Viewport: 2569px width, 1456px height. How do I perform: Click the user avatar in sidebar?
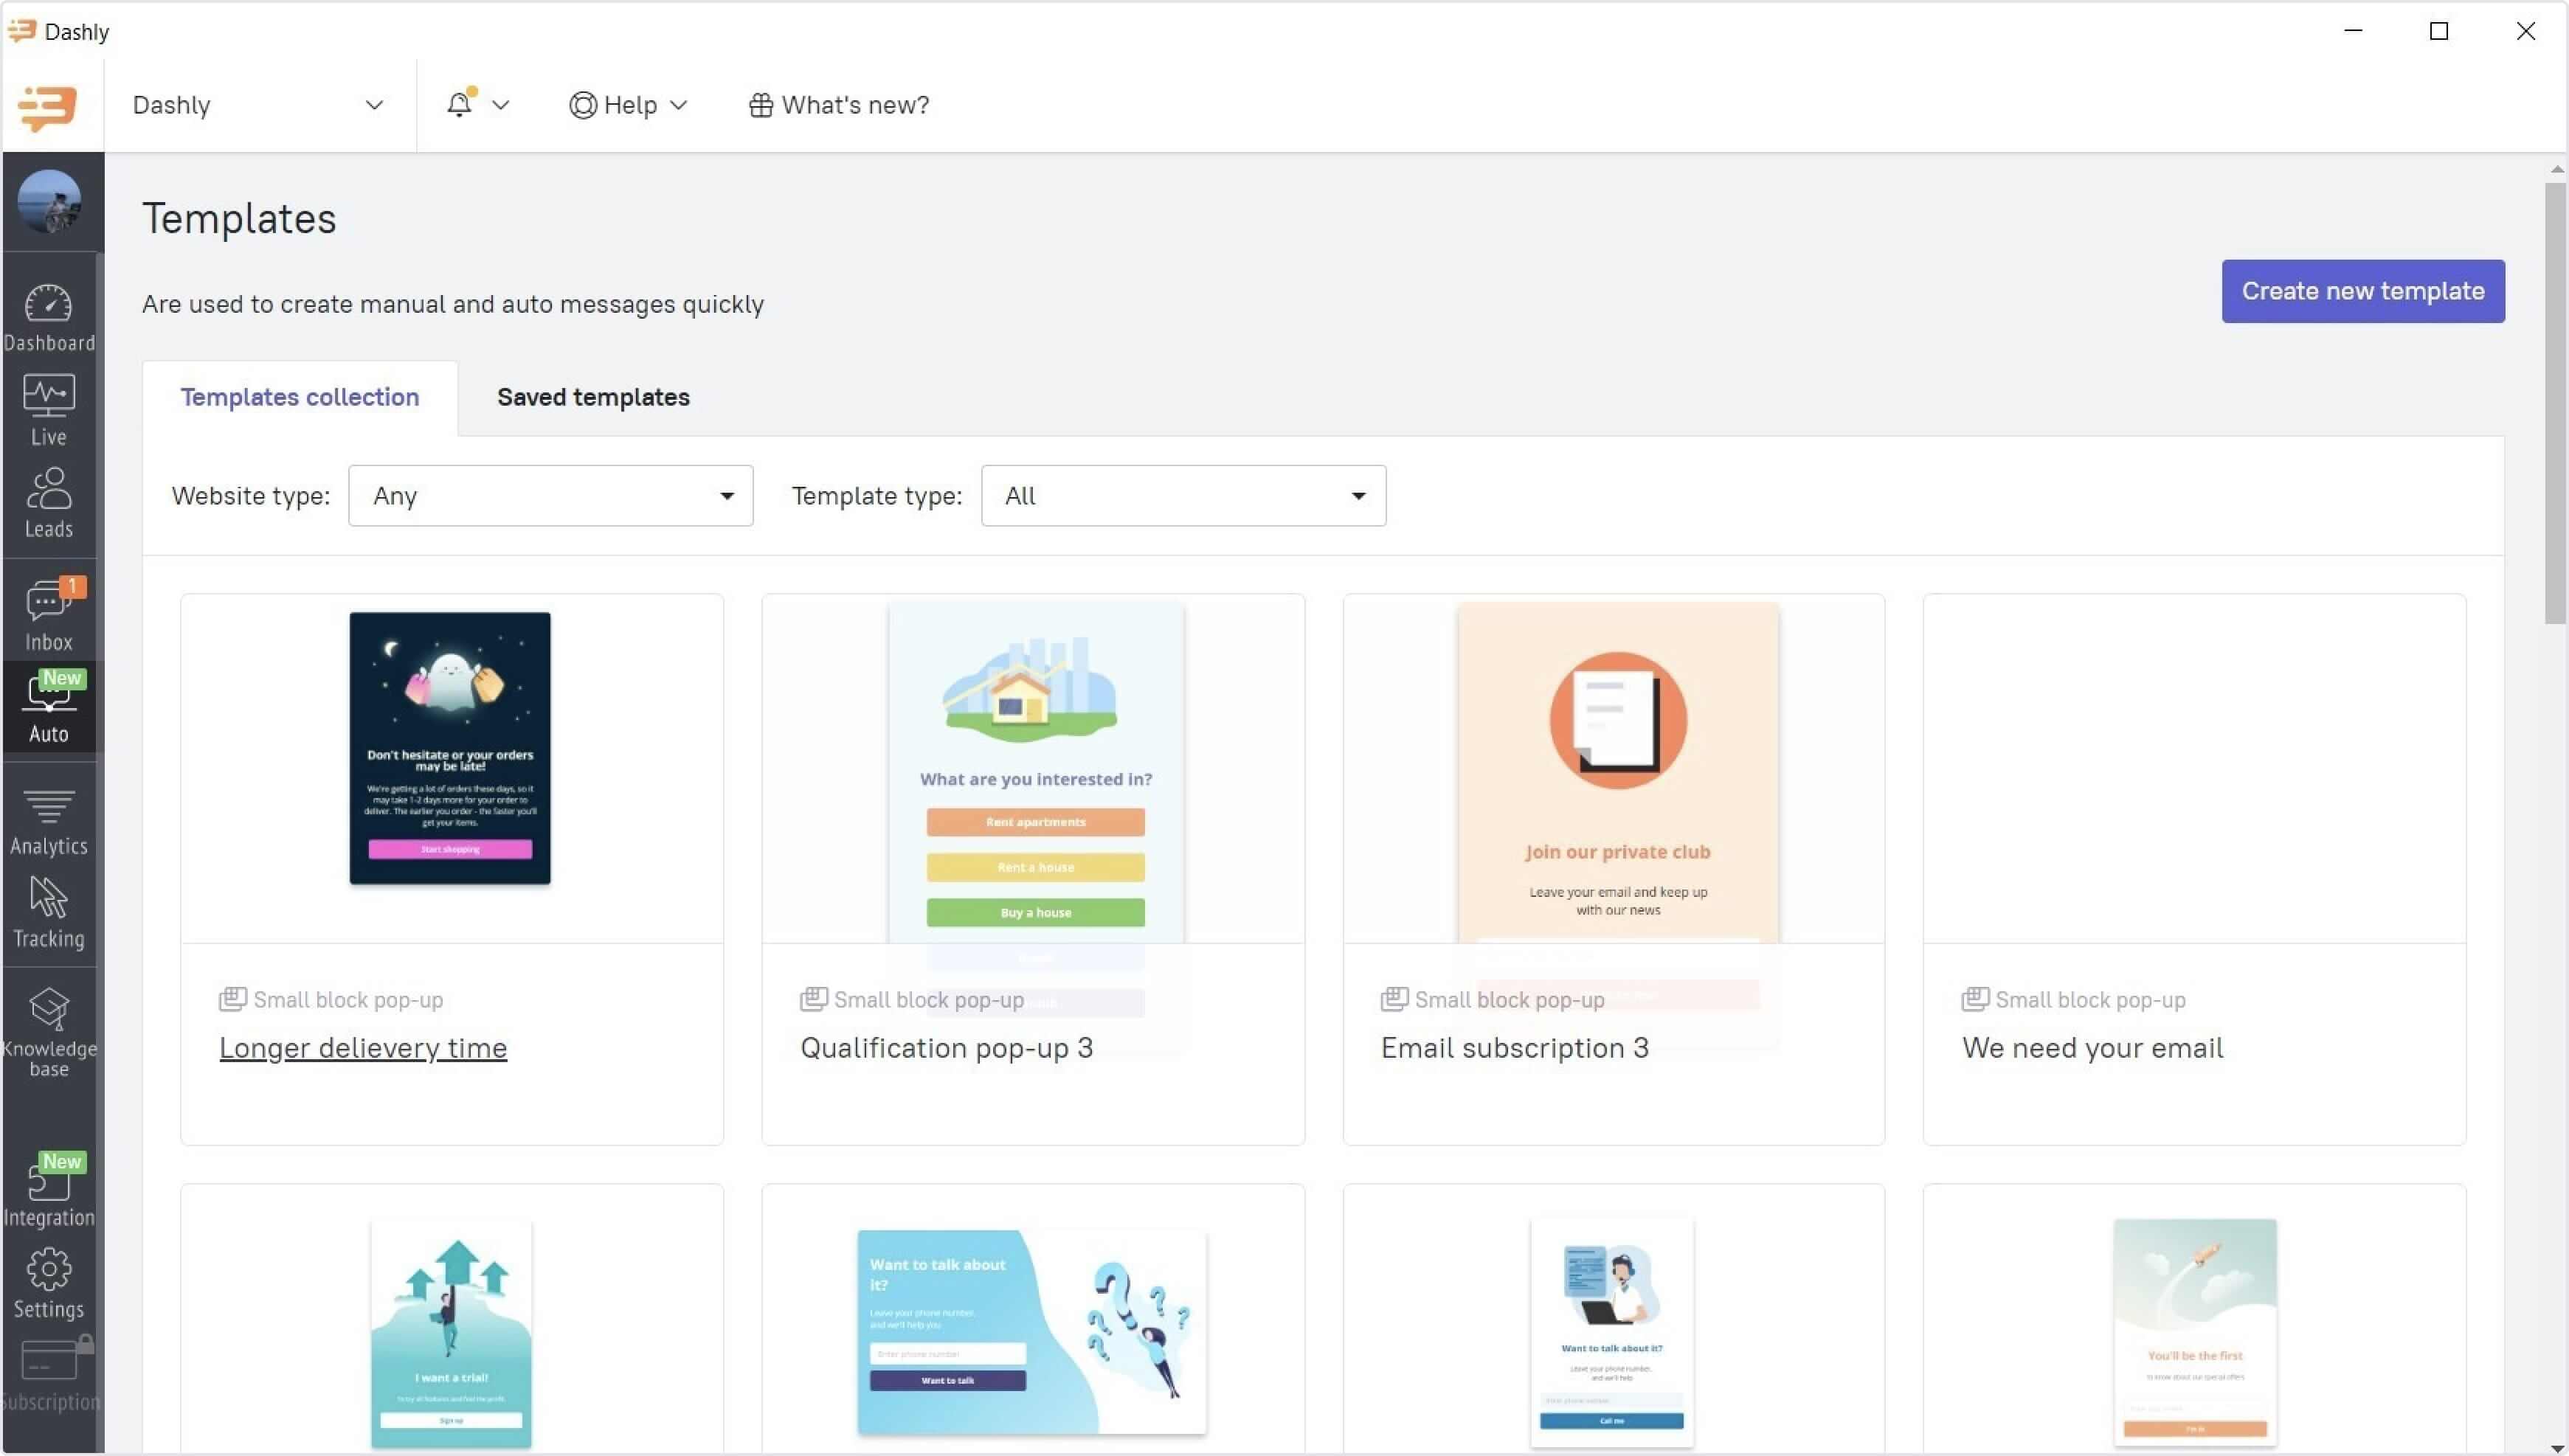point(48,201)
